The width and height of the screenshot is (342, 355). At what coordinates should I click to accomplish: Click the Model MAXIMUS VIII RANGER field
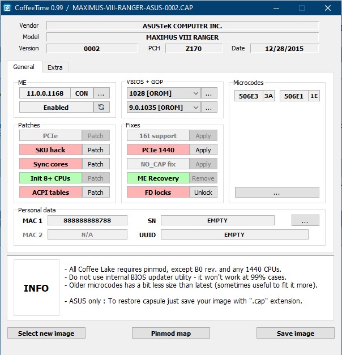click(x=182, y=37)
